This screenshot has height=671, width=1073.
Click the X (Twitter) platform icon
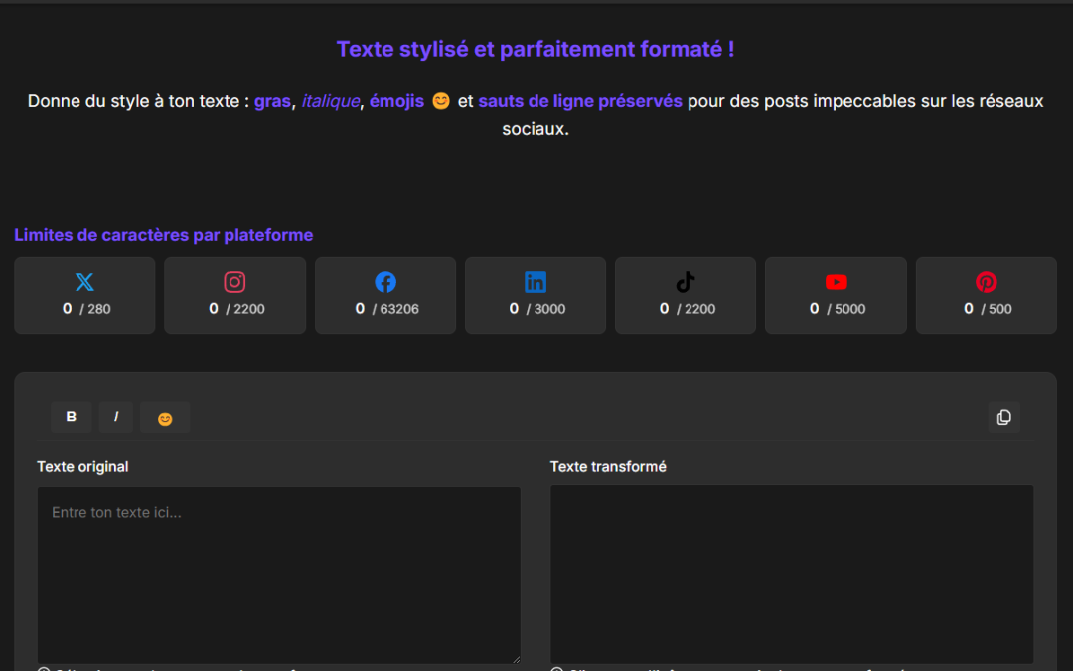(x=84, y=282)
